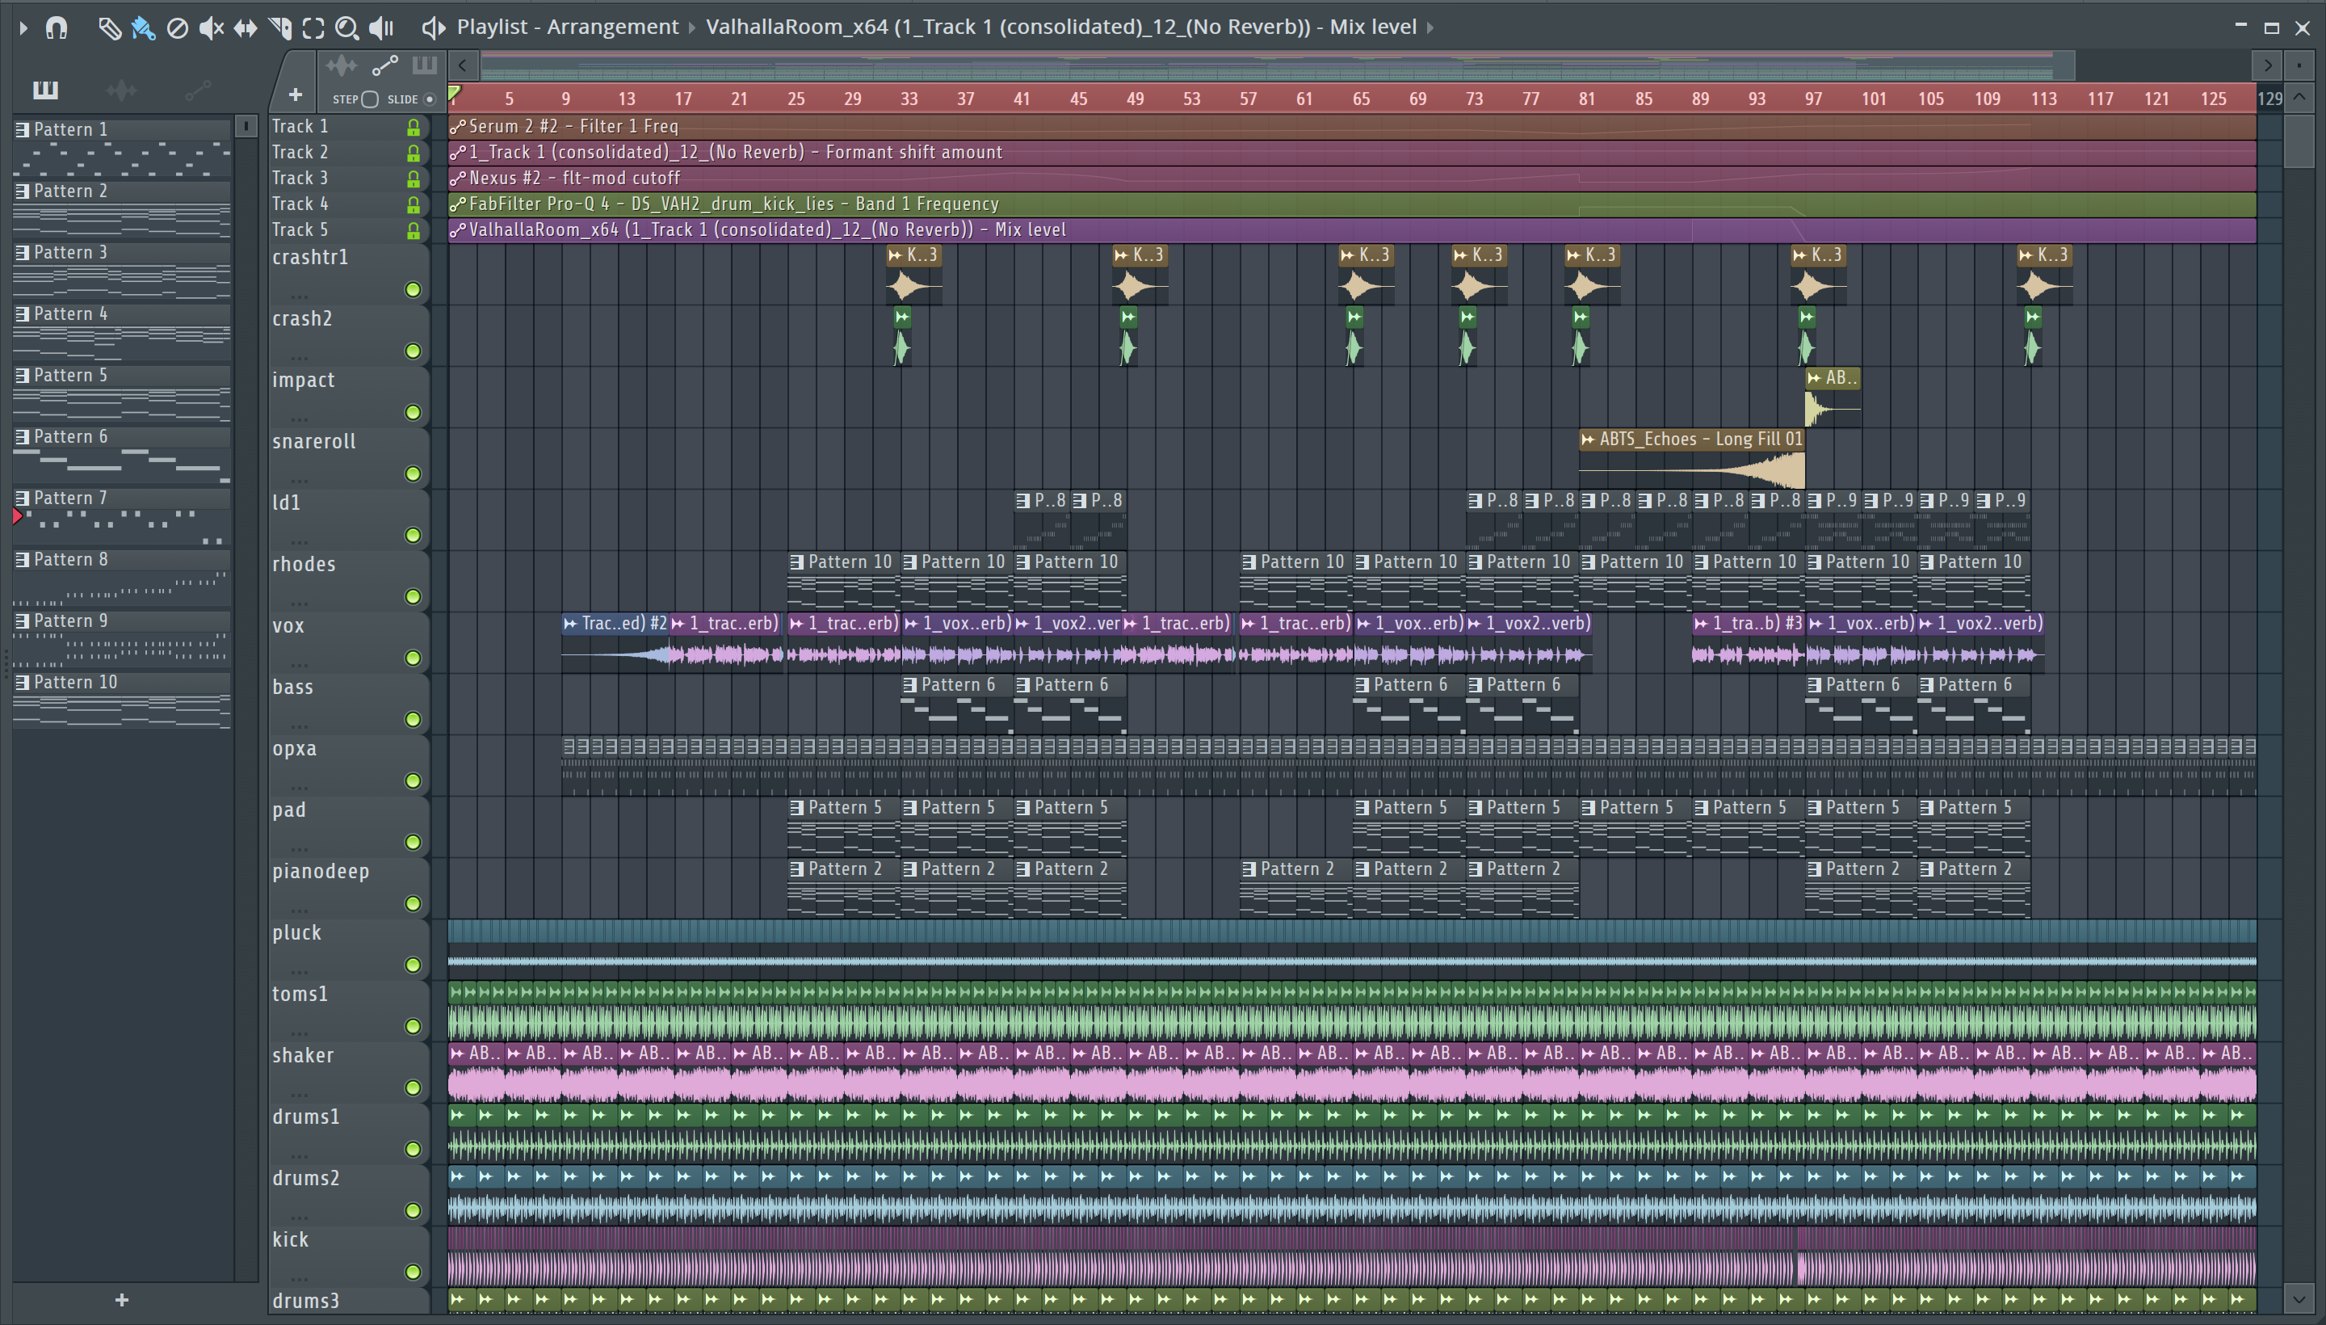Toggle lock on Track 1
Image resolution: width=2326 pixels, height=1325 pixels.
pyautogui.click(x=414, y=127)
